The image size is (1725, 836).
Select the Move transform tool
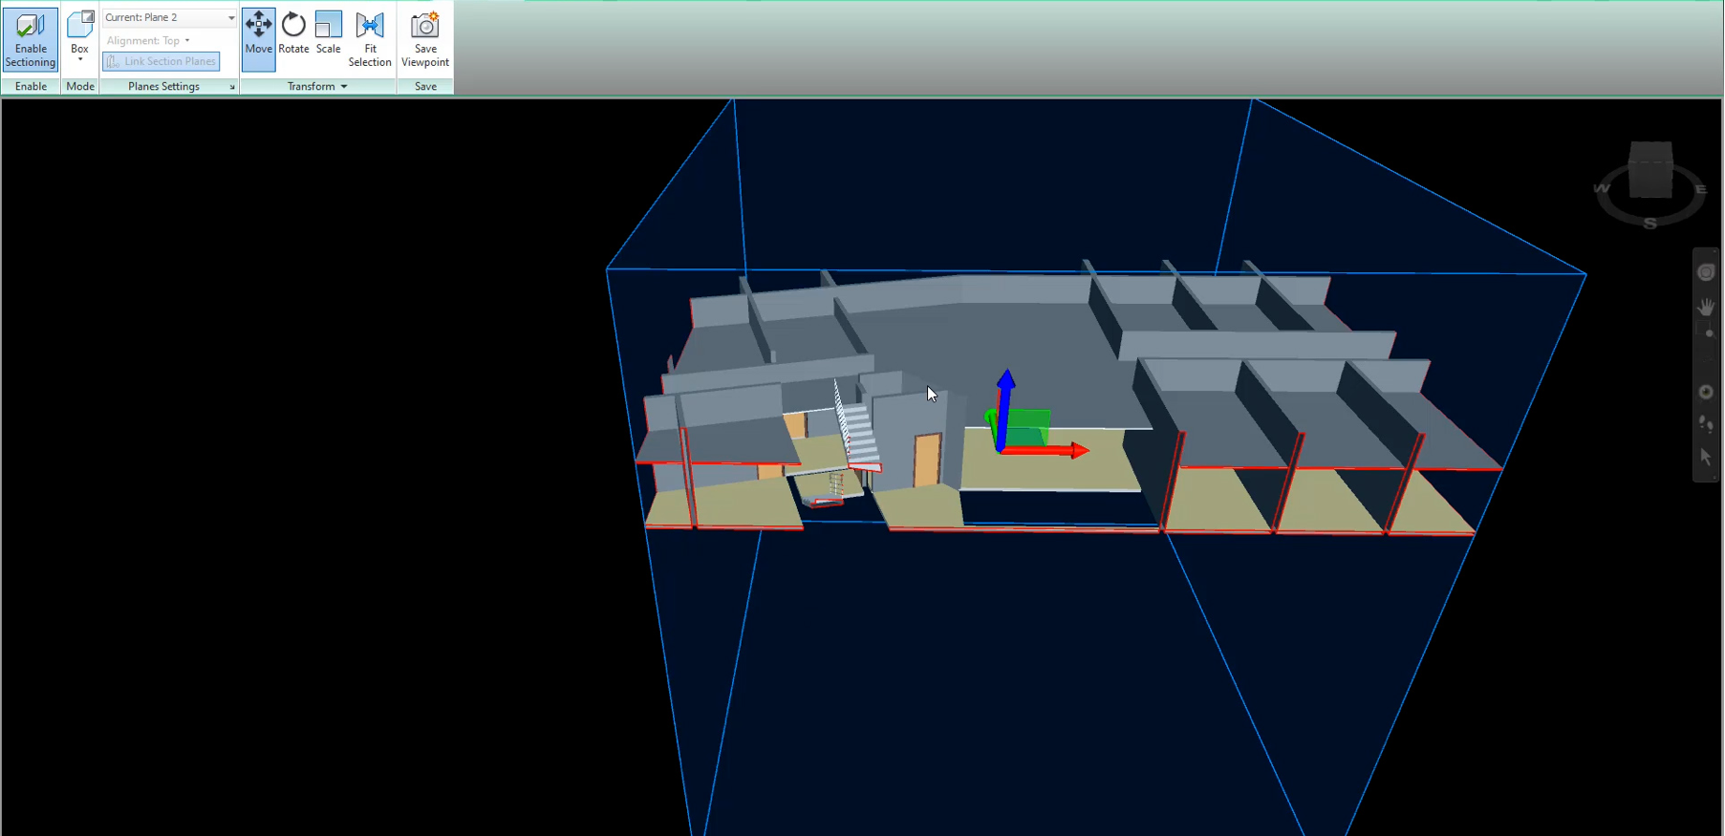coord(258,39)
